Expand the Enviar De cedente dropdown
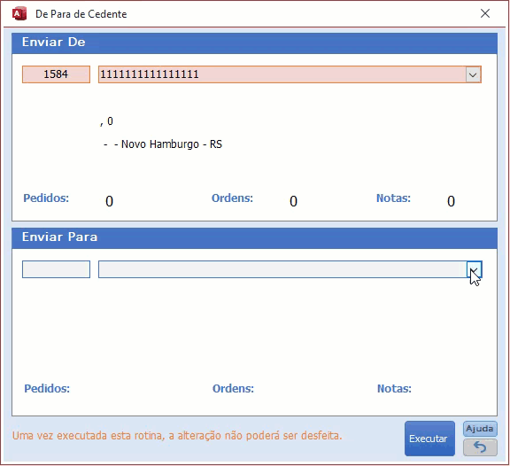510x466 pixels. tap(473, 74)
